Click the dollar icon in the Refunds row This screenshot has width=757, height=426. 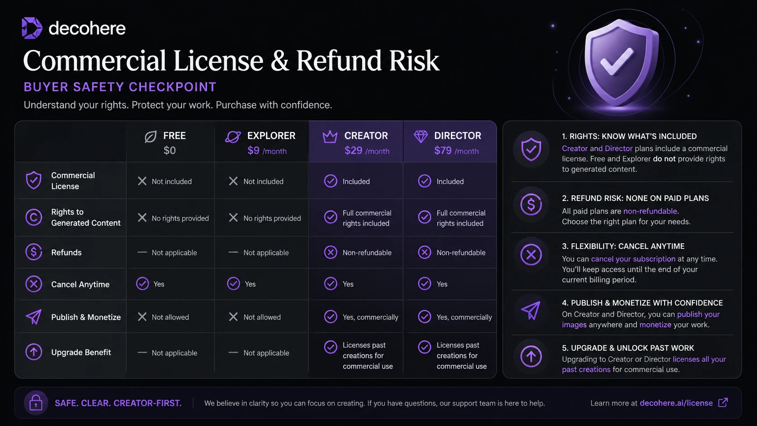[34, 252]
